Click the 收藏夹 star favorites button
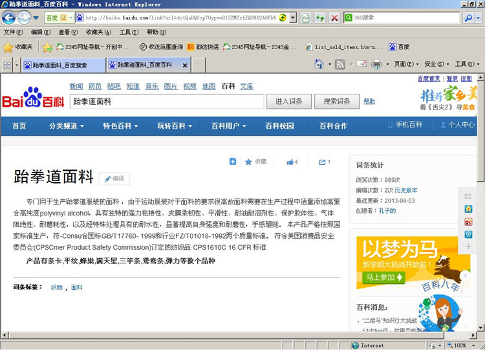 (17, 47)
